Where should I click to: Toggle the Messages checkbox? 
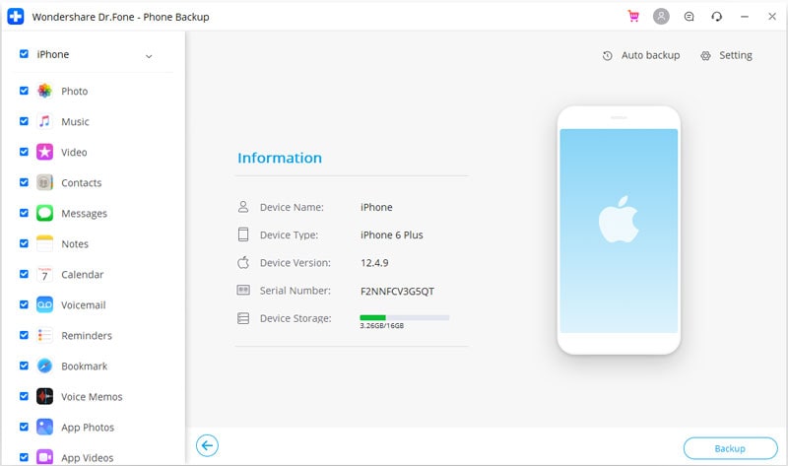(x=24, y=213)
